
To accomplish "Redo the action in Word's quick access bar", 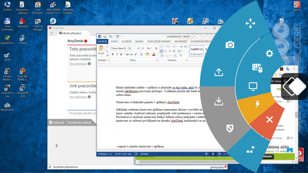I will [x=118, y=36].
